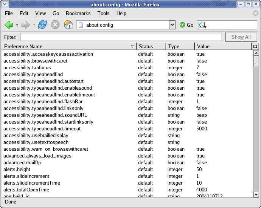The image size is (261, 208).
Task: Click the Google search engine icon
Action: coord(202,25)
